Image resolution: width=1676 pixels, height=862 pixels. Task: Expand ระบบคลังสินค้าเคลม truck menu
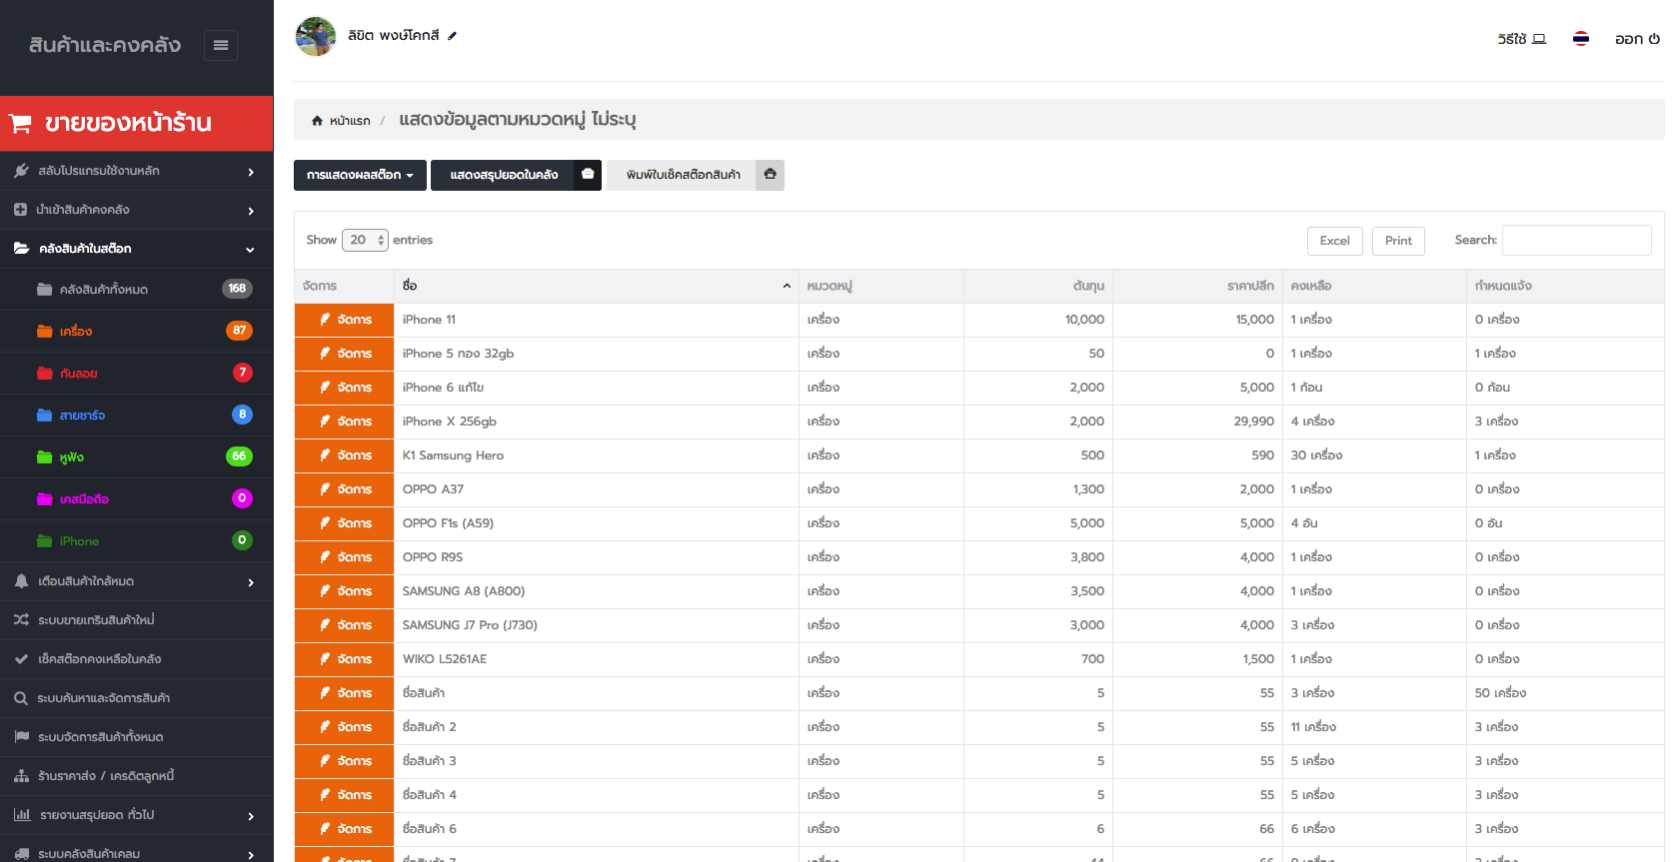coord(136,851)
